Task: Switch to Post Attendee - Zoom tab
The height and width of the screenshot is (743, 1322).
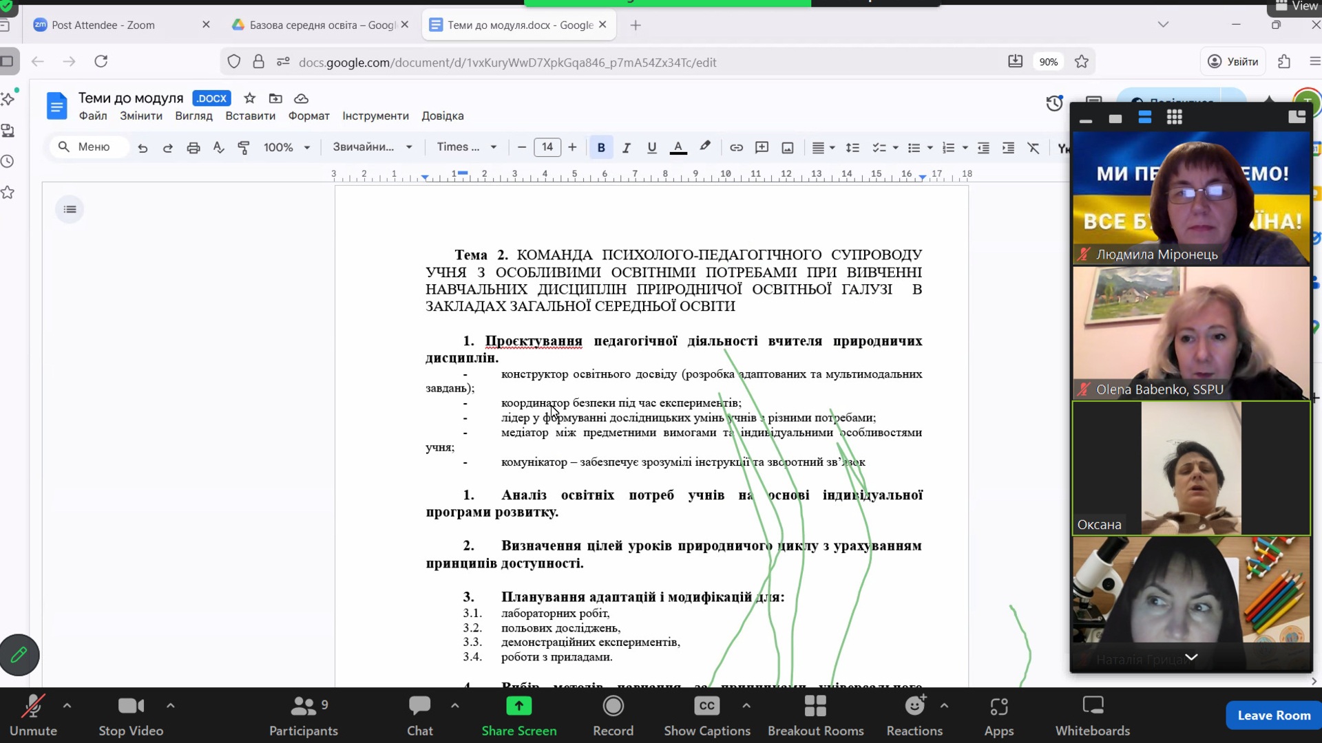Action: point(103,25)
